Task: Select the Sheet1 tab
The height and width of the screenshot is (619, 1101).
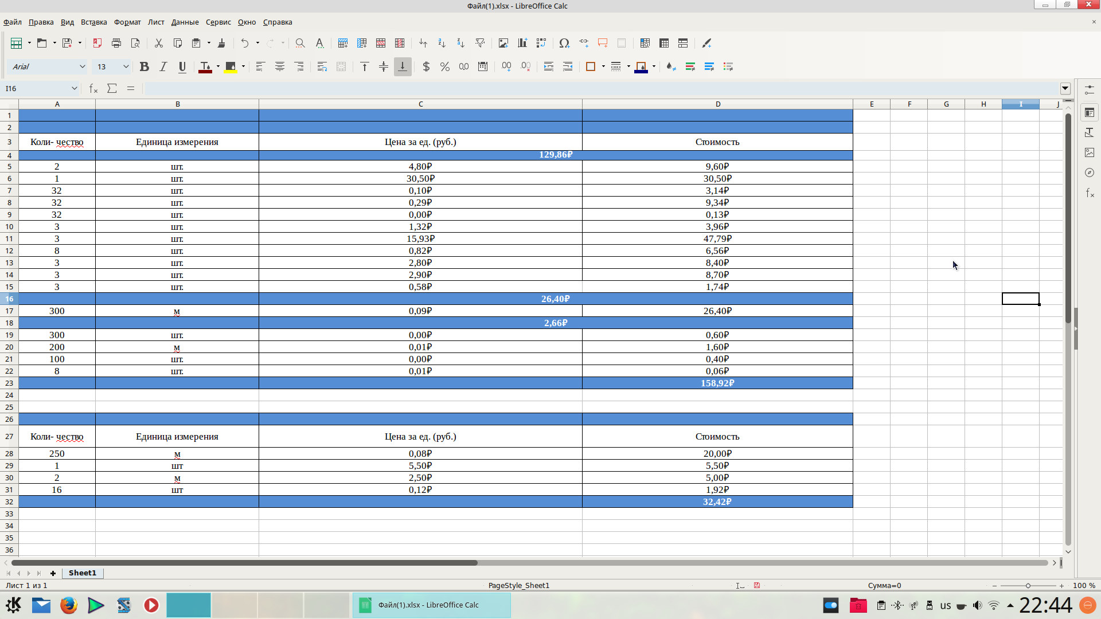Action: coord(83,573)
